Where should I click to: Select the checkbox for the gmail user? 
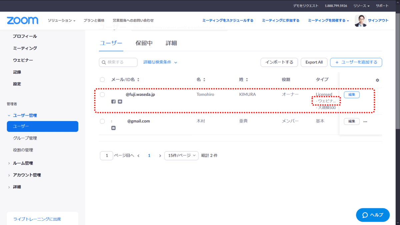(x=102, y=121)
